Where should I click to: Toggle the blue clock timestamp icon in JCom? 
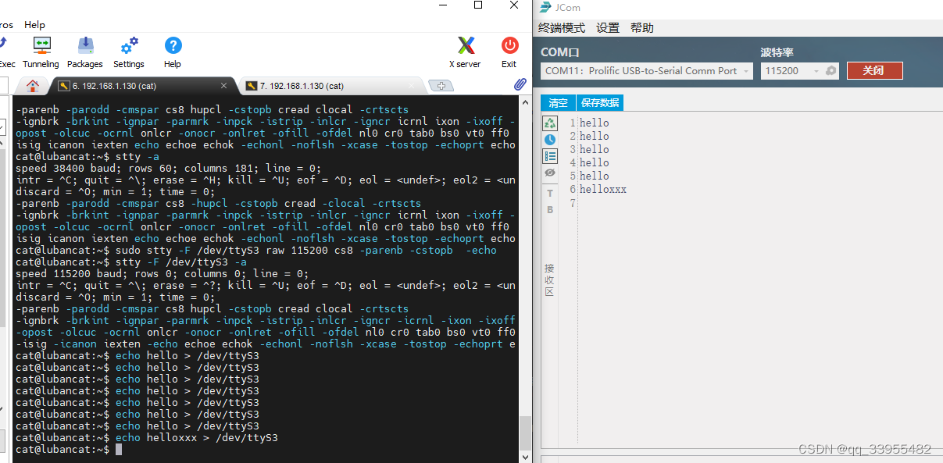pos(550,140)
